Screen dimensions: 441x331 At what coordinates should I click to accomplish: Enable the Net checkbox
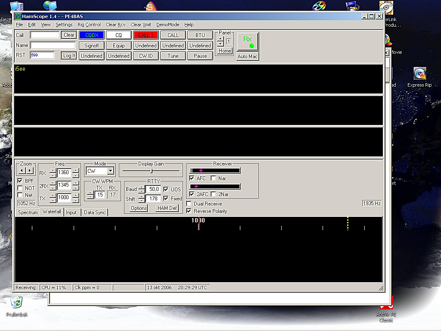pyautogui.click(x=20, y=195)
